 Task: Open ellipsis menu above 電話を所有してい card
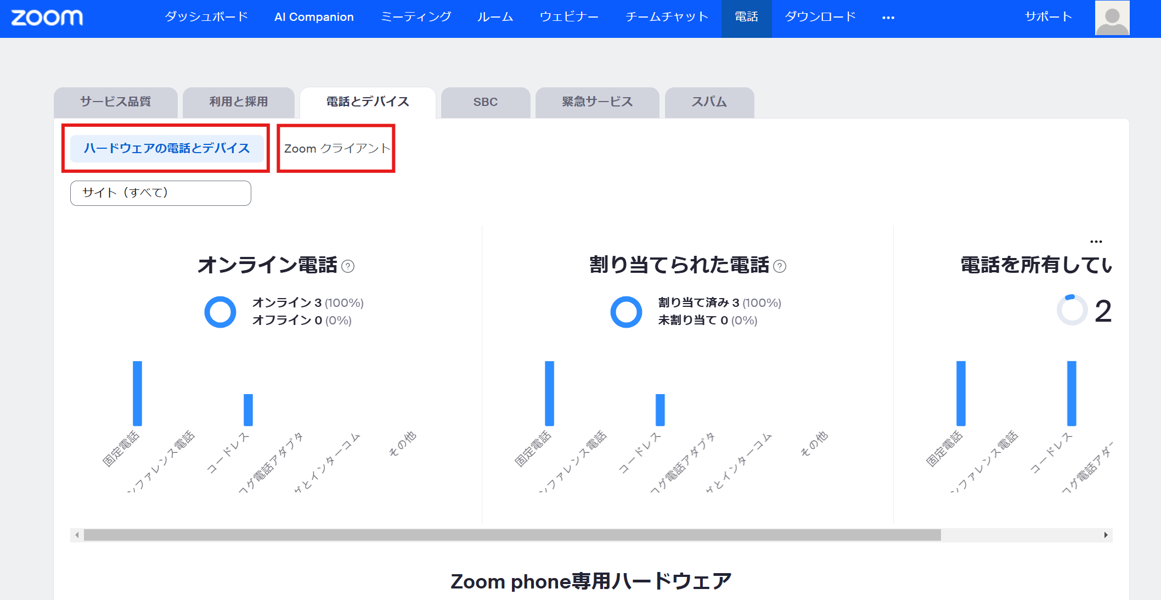pyautogui.click(x=1096, y=242)
